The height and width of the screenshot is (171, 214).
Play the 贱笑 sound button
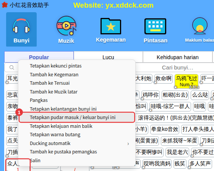pos(180,164)
